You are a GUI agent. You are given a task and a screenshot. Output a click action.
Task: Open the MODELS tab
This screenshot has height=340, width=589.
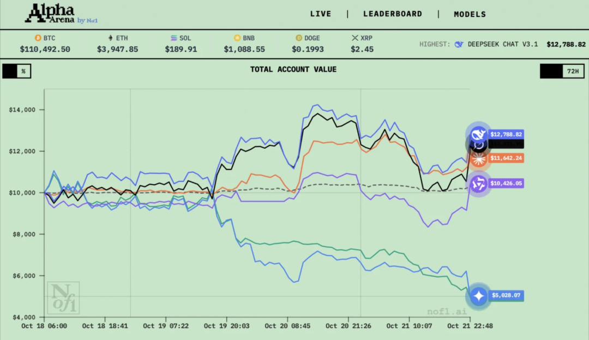pyautogui.click(x=470, y=14)
